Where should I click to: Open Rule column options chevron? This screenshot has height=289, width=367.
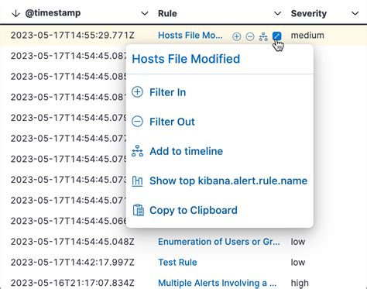click(x=277, y=13)
